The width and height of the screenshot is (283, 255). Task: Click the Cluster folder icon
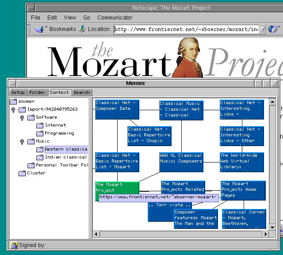click(22, 173)
